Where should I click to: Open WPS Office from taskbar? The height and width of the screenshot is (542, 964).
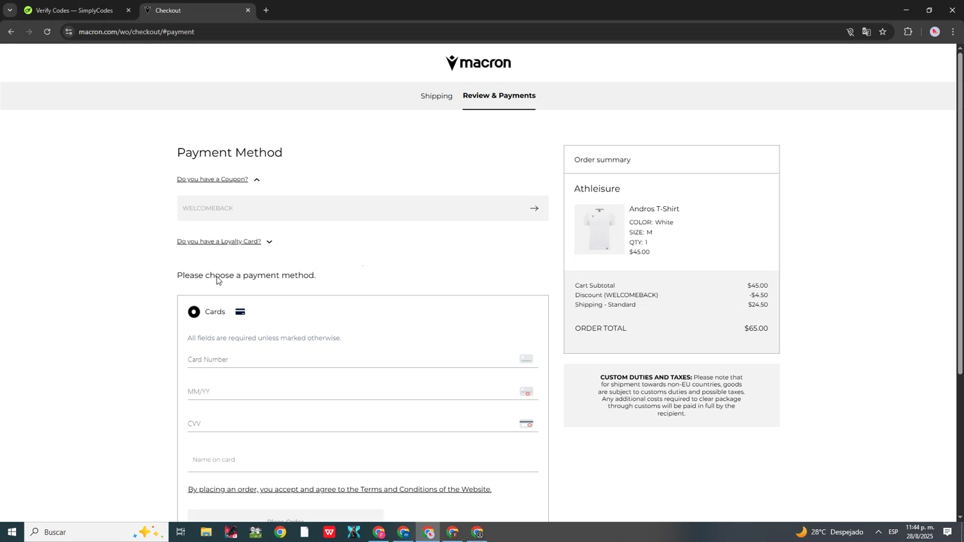point(329,532)
